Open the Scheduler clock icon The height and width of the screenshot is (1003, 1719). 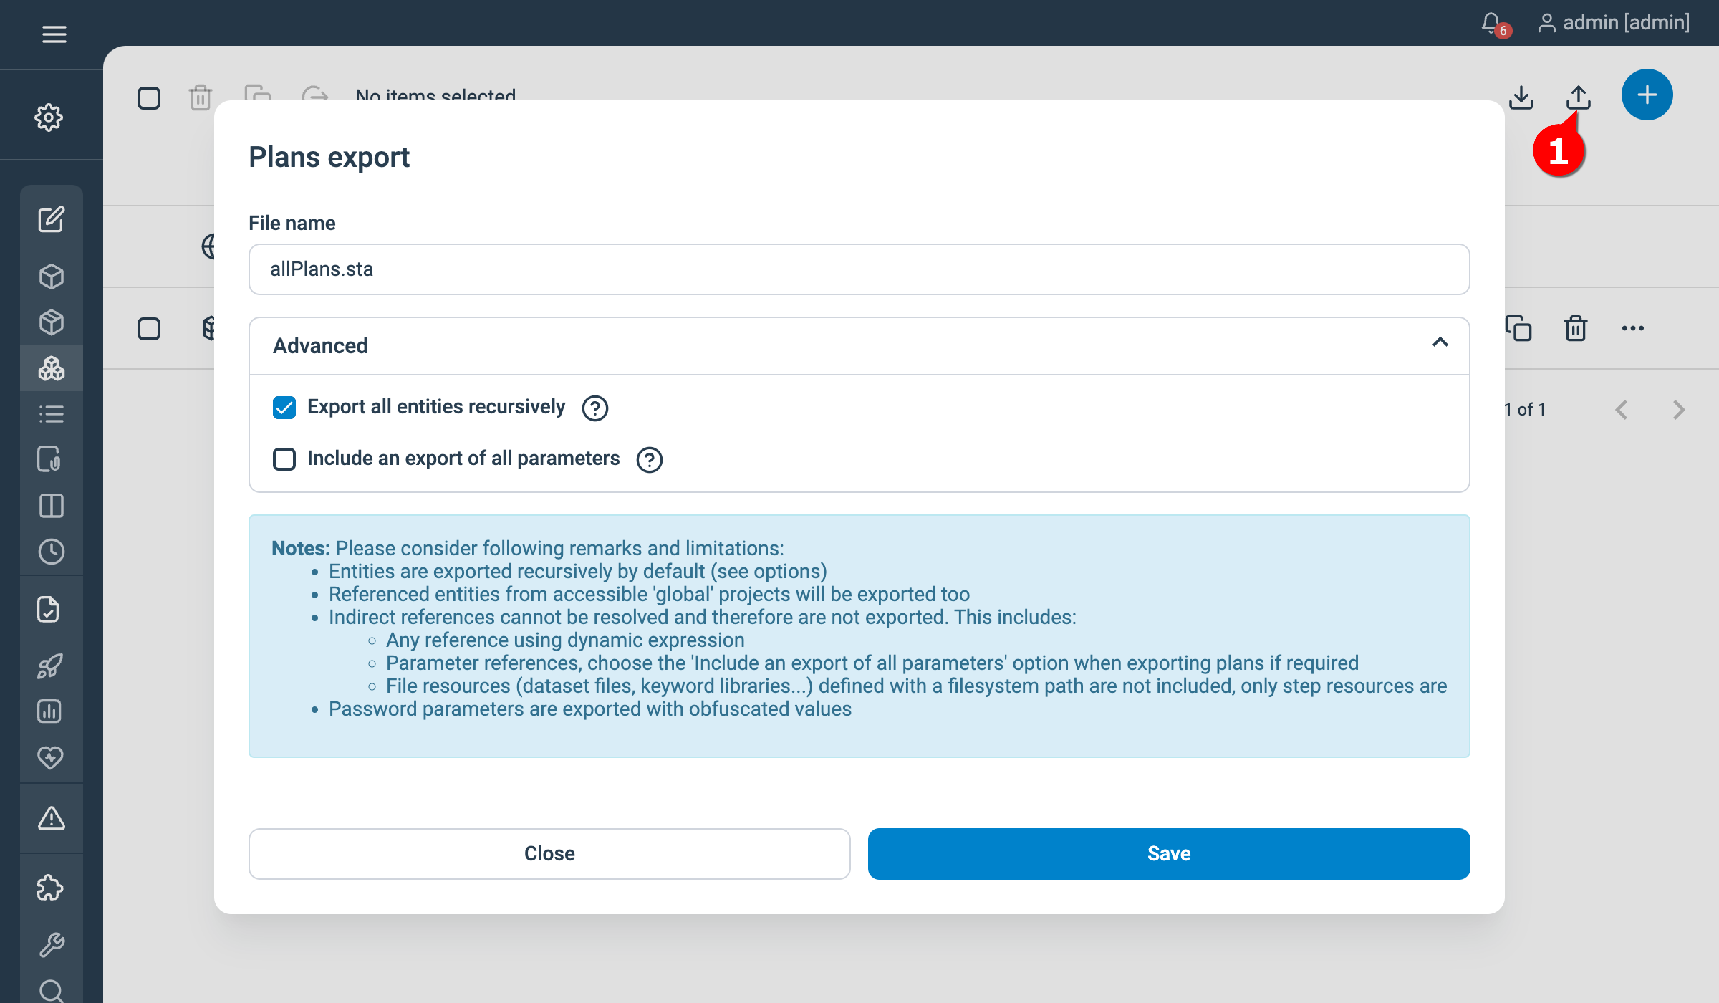click(x=51, y=551)
